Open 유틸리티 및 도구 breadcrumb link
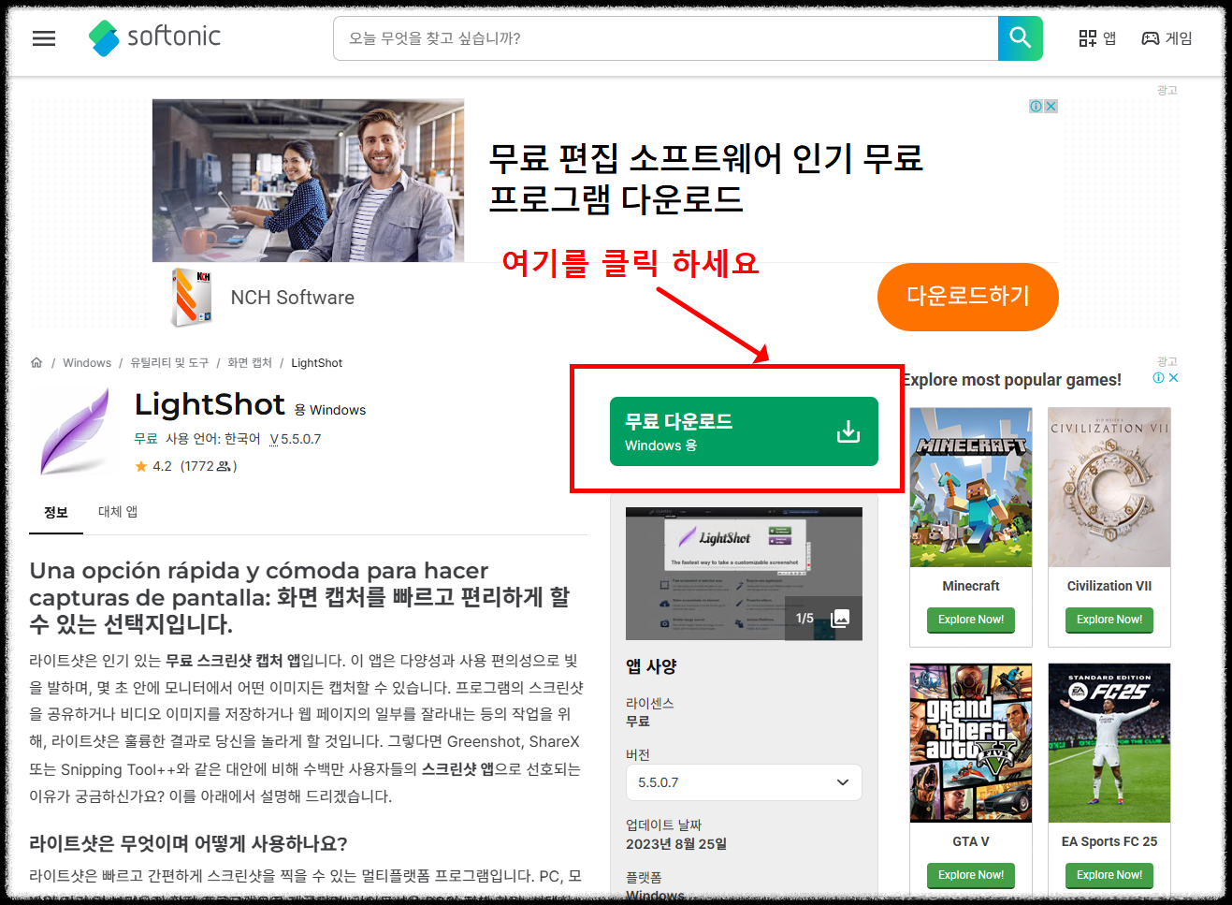1232x905 pixels. [169, 363]
